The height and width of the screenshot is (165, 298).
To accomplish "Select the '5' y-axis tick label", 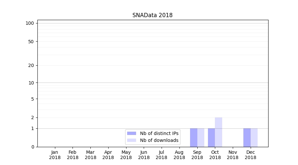I will tap(32, 99).
